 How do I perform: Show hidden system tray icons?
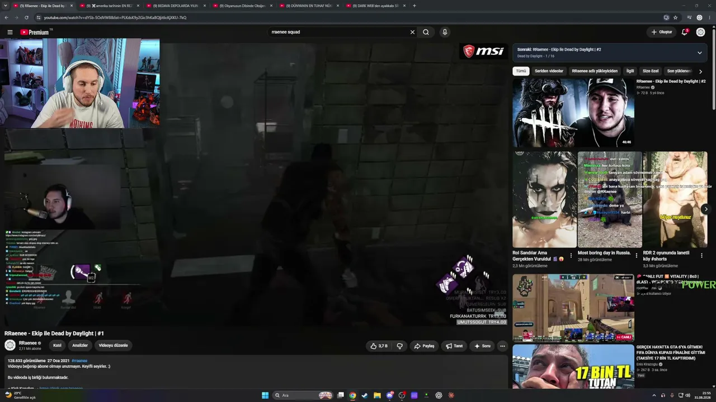coord(654,395)
